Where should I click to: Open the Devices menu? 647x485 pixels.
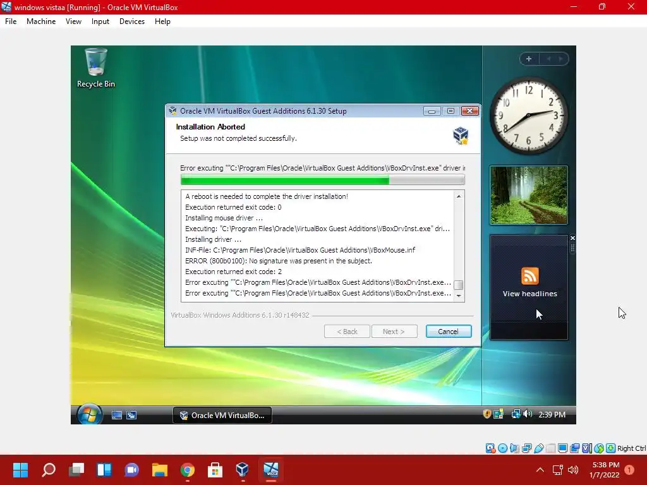(x=132, y=21)
